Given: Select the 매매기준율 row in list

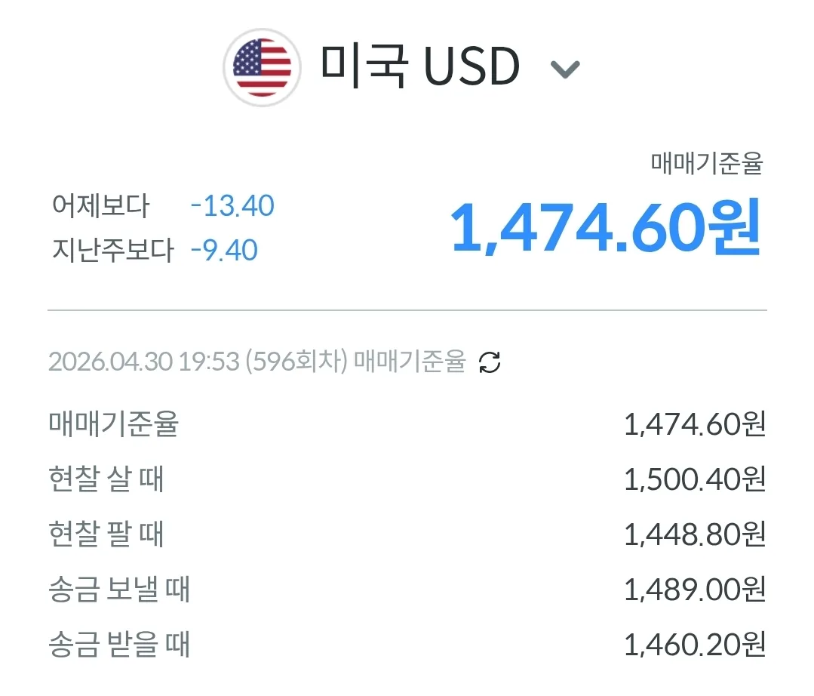Looking at the screenshot, I should 407,424.
